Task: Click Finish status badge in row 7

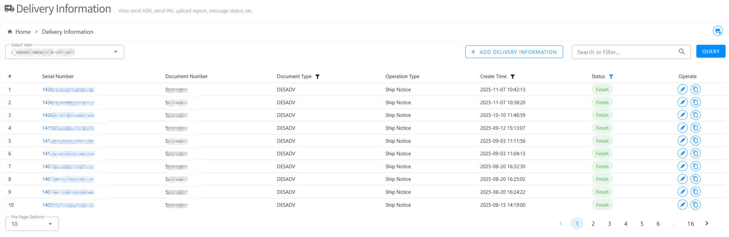Action: coord(602,167)
